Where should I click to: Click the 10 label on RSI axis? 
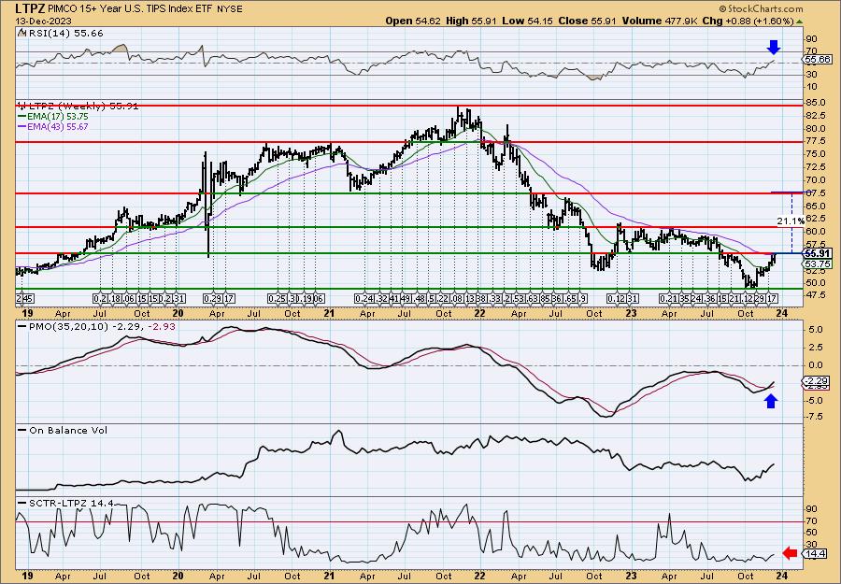[813, 86]
